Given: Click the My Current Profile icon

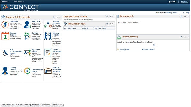Looking at the screenshot, I should coord(27,53).
